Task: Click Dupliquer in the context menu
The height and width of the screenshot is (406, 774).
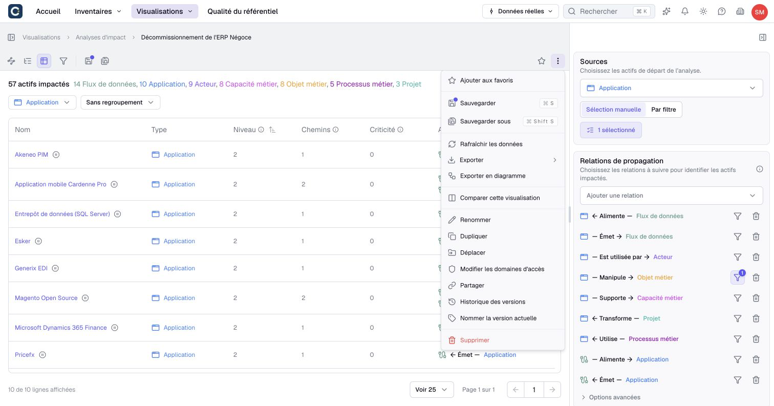Action: 503,236
